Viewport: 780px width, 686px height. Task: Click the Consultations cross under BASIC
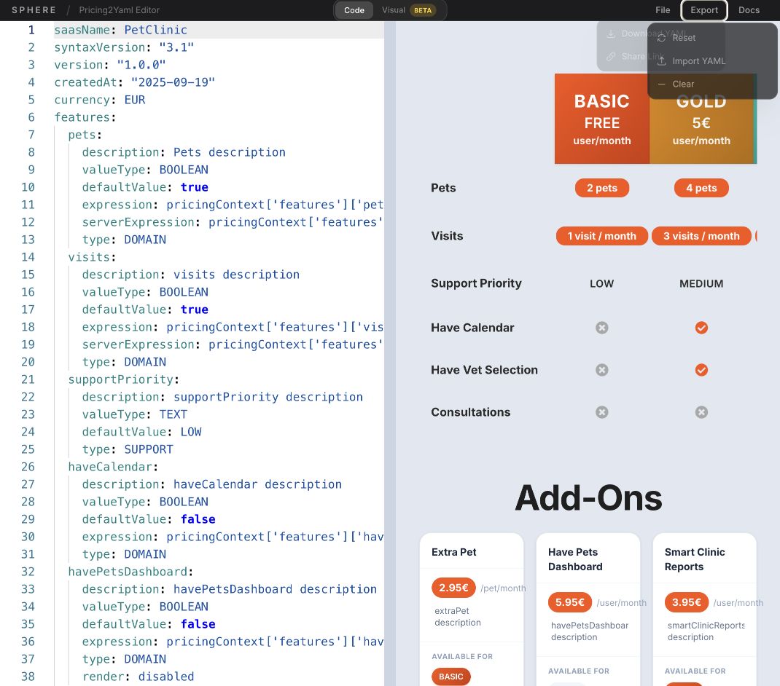(602, 412)
